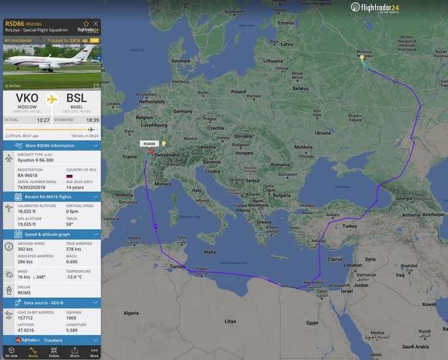The width and height of the screenshot is (448, 360).
Task: Open the 3D view of the flight
Action: click(x=12, y=351)
